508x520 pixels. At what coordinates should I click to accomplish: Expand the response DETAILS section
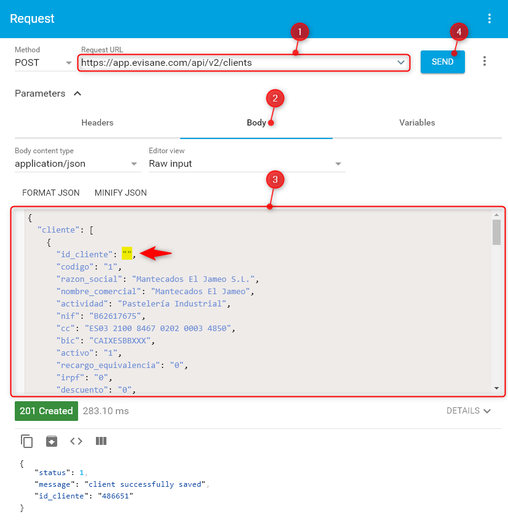469,410
